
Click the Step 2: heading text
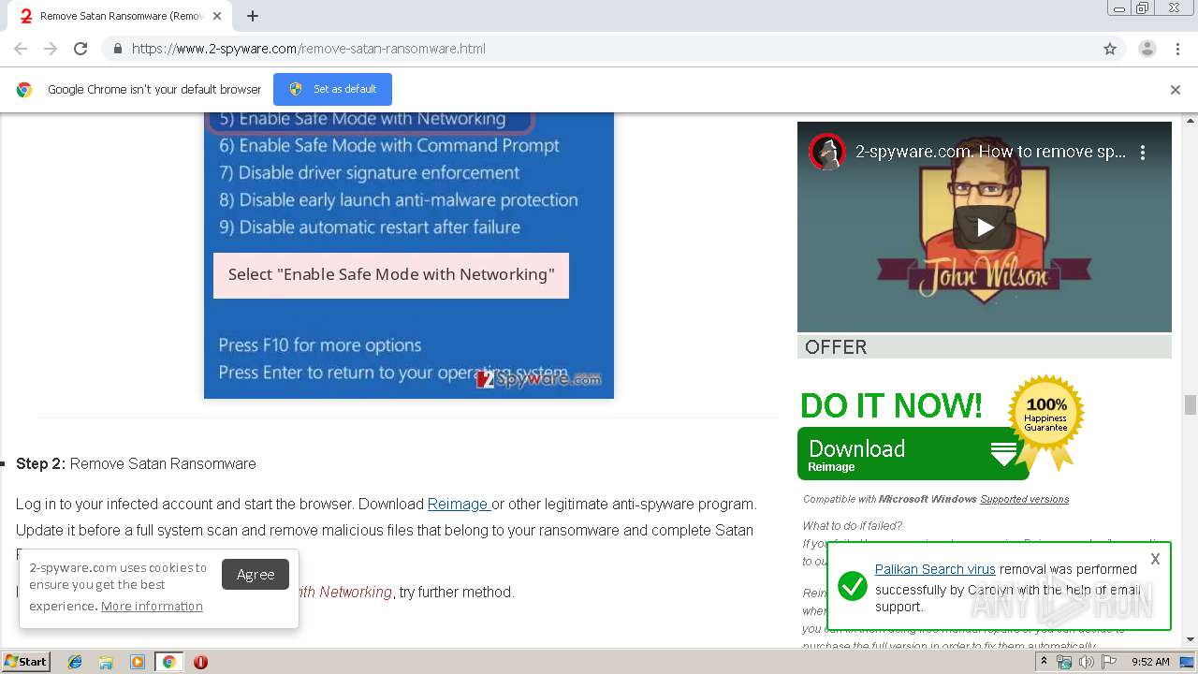pos(40,463)
